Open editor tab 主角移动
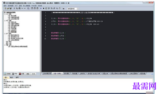 tap(83, 73)
